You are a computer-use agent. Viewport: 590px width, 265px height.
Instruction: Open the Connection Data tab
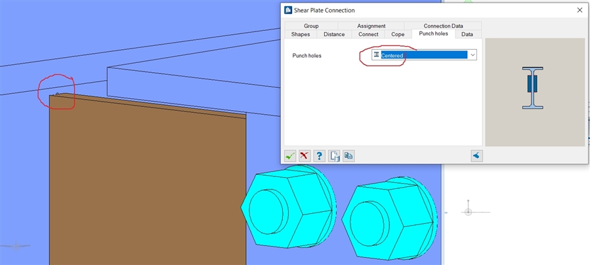coord(443,26)
